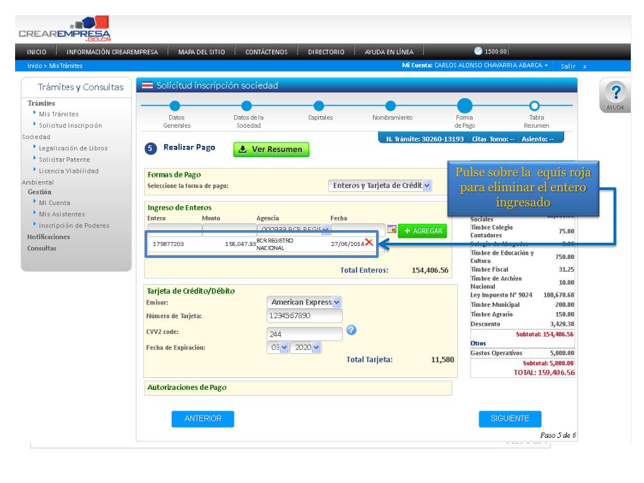Screen dimensions: 644x483
Task: Click the Entero input field
Action: 175,230
